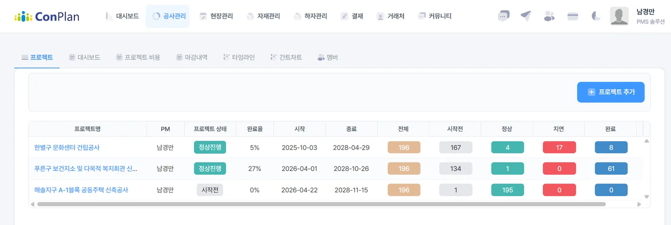Click the paper plane send icon
The height and width of the screenshot is (225, 671).
(x=526, y=16)
